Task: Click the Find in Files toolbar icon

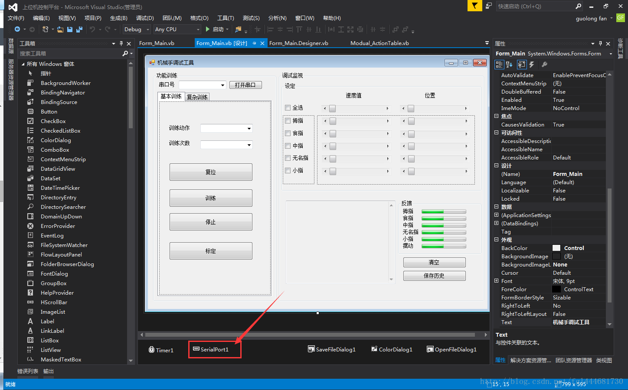Action: (x=238, y=29)
